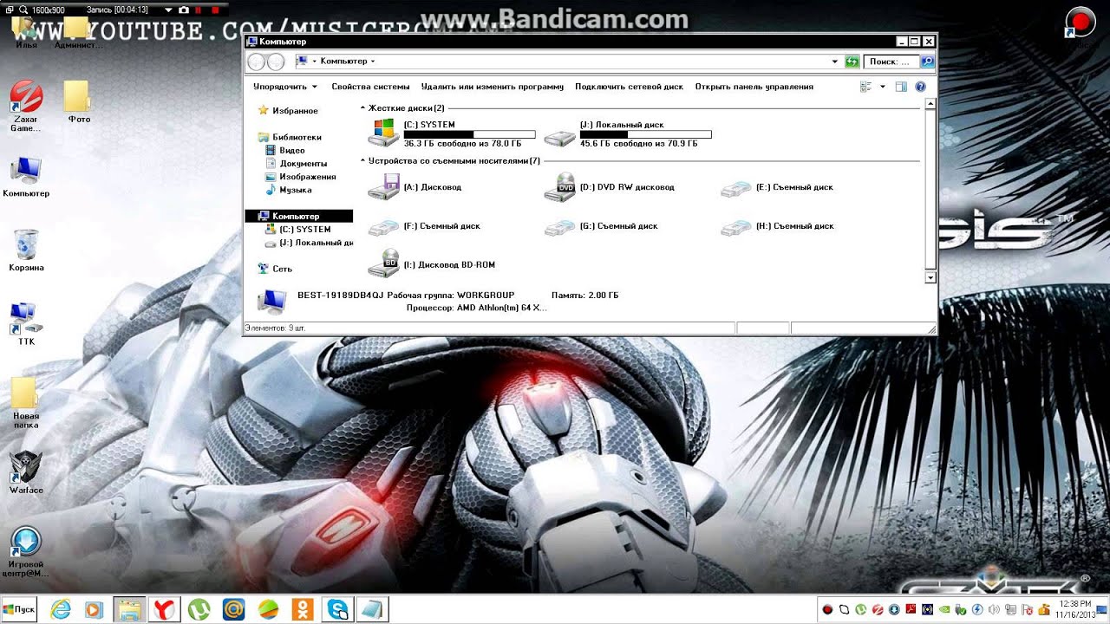This screenshot has height=624, width=1110.
Task: Click the file list scrollbar up arrow
Action: pos(930,104)
